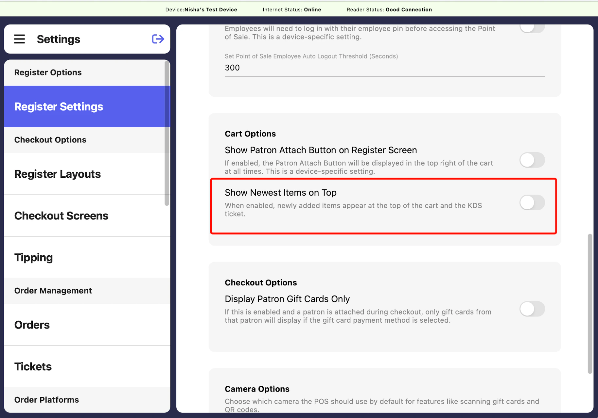Viewport: 598px width, 418px height.
Task: Click Internet Status Online text
Action: [292, 9]
